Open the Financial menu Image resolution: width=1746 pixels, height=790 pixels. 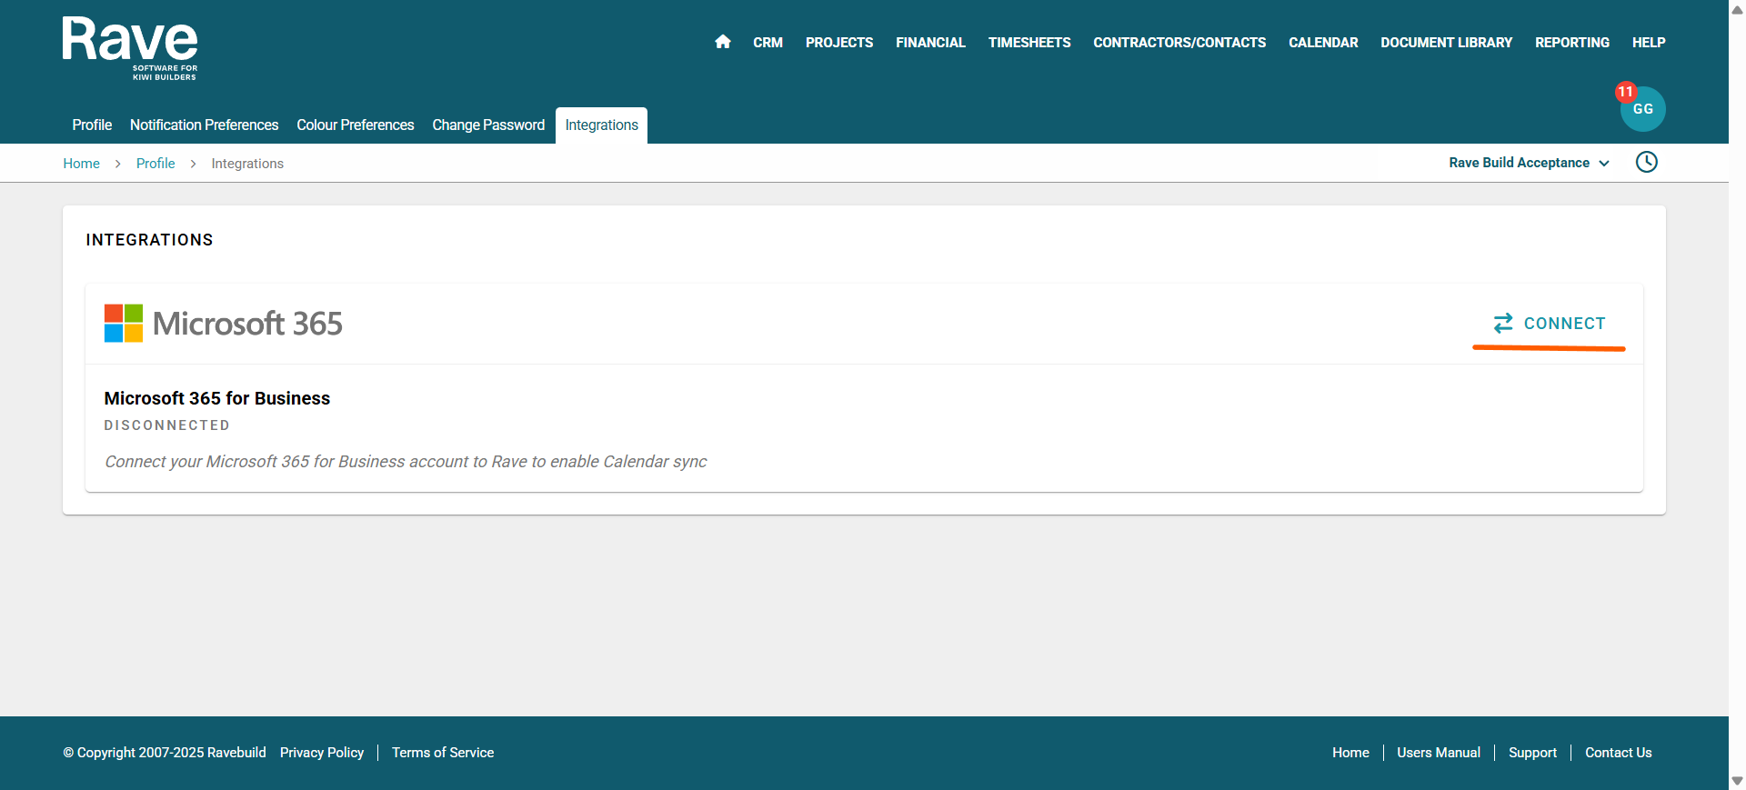tap(930, 43)
